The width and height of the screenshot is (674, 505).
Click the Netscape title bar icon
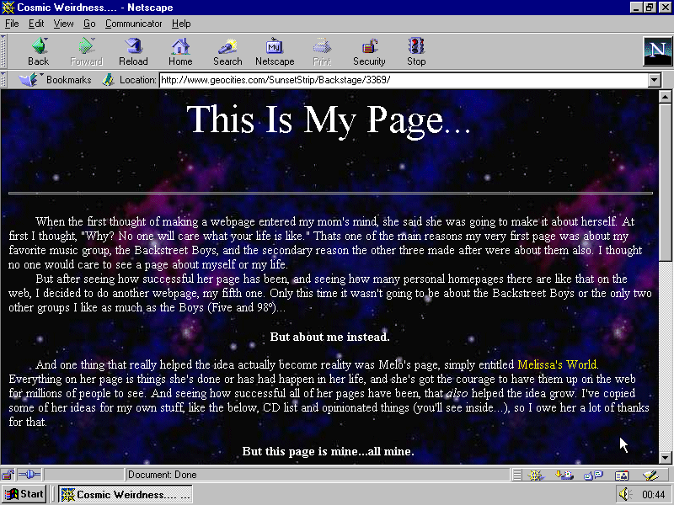(x=8, y=8)
